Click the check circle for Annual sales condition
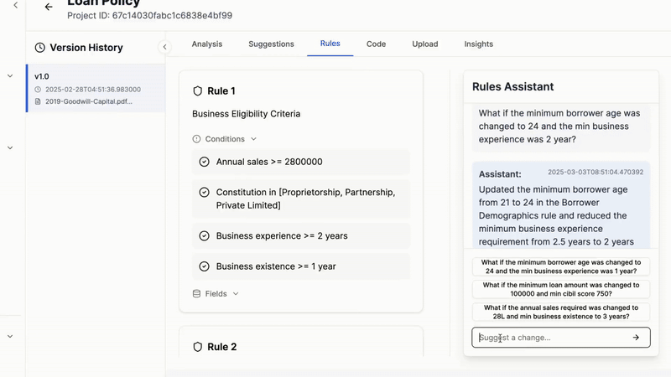The height and width of the screenshot is (377, 671). pos(204,162)
